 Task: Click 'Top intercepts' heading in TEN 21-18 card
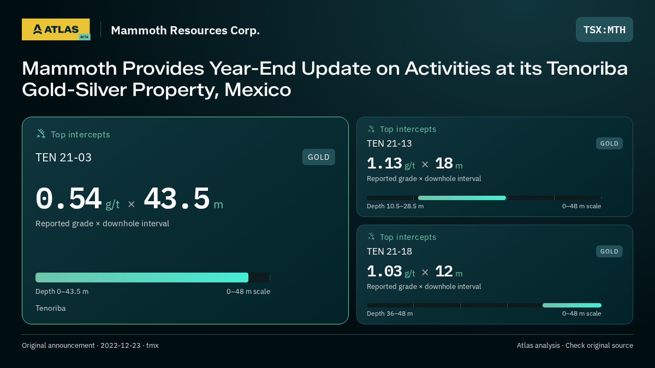408,237
